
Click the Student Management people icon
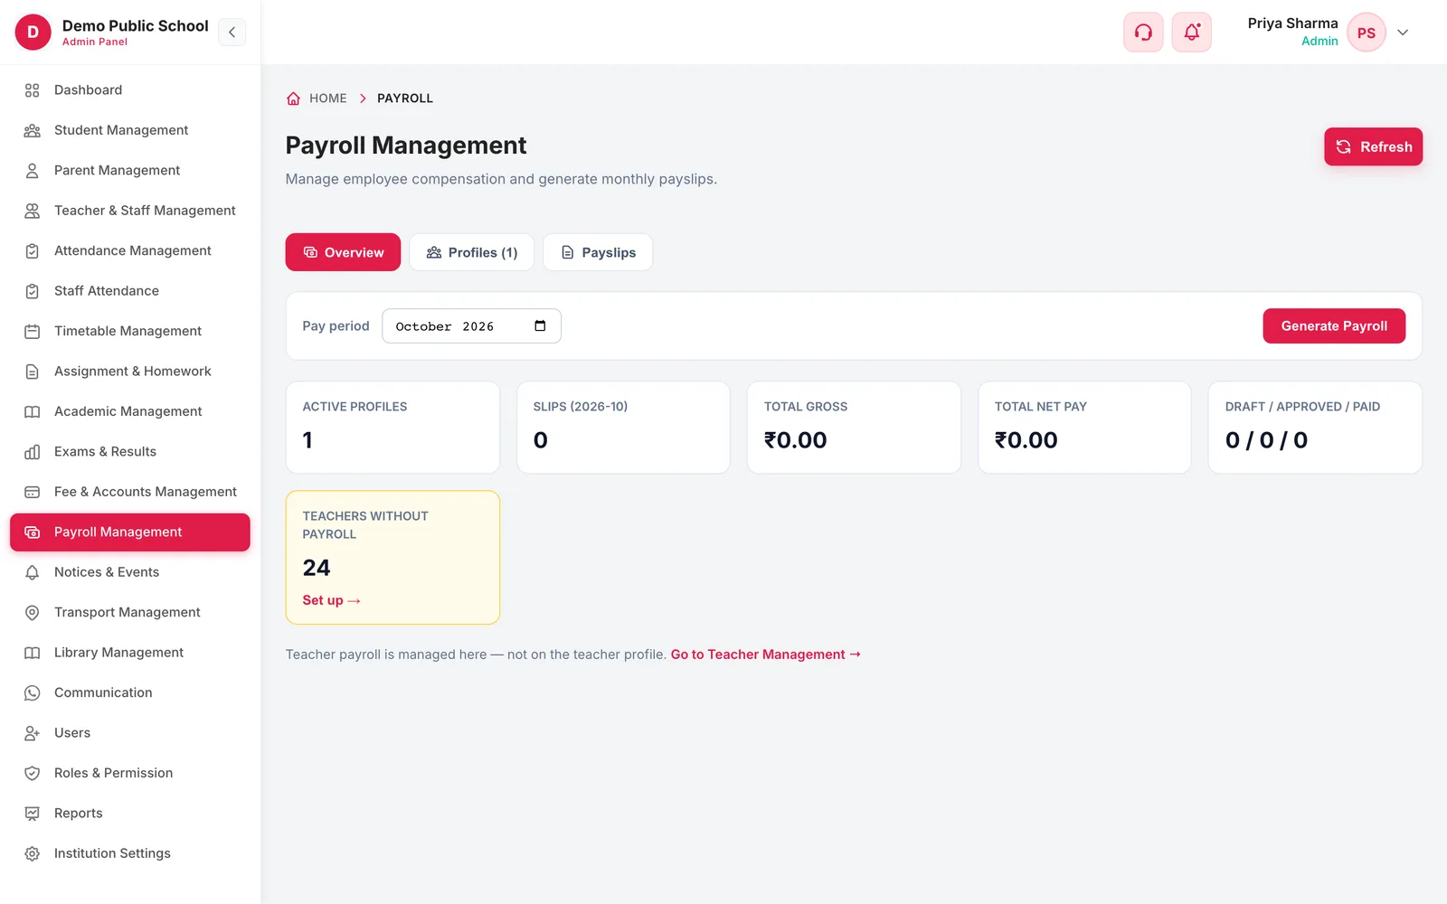click(33, 130)
